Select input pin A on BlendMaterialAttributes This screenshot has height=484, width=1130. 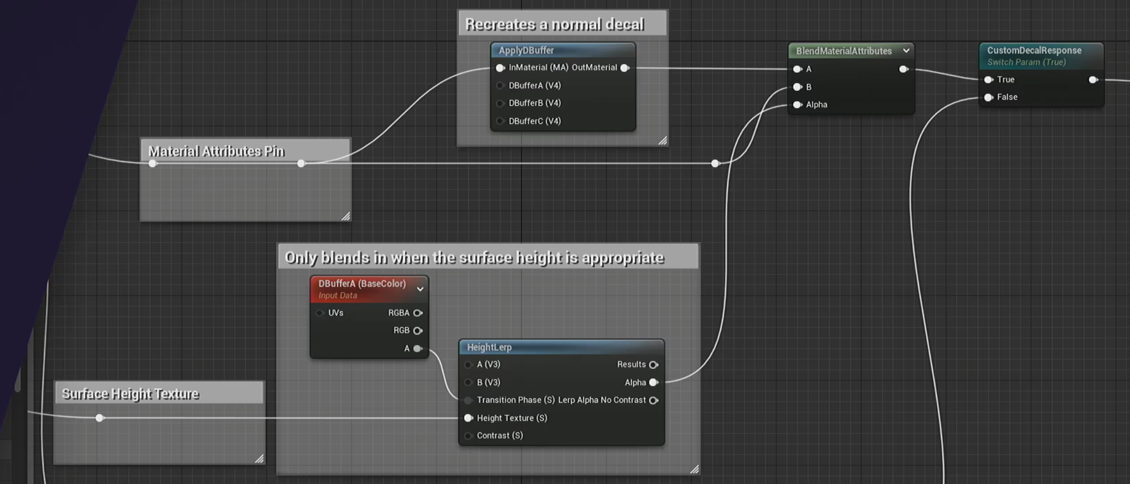(797, 69)
